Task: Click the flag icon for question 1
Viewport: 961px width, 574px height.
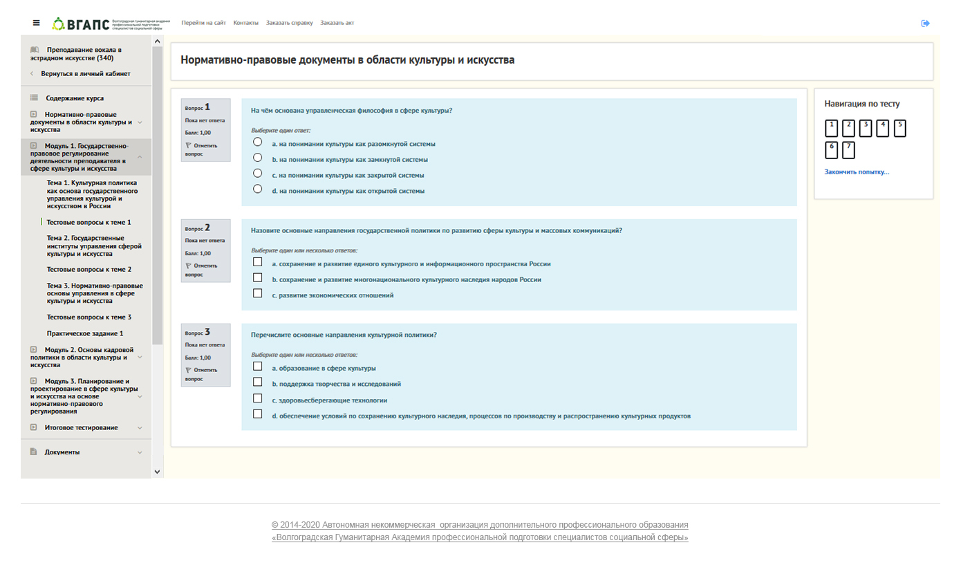Action: (188, 146)
